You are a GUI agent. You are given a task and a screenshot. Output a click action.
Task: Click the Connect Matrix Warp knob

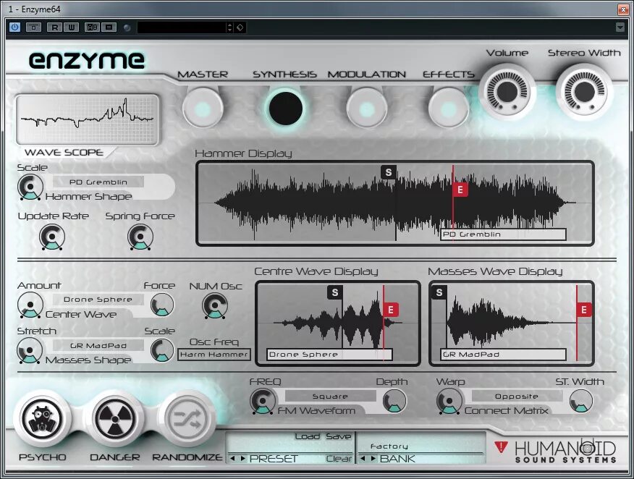(x=449, y=402)
